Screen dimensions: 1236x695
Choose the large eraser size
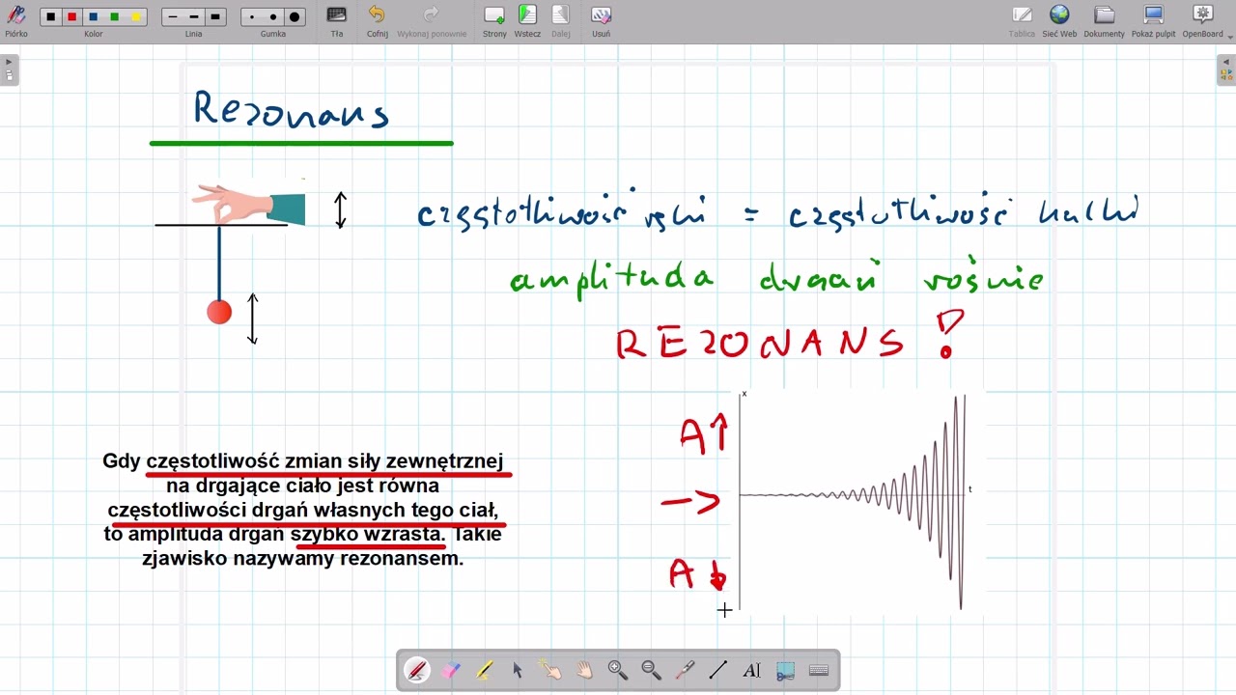pyautogui.click(x=295, y=17)
